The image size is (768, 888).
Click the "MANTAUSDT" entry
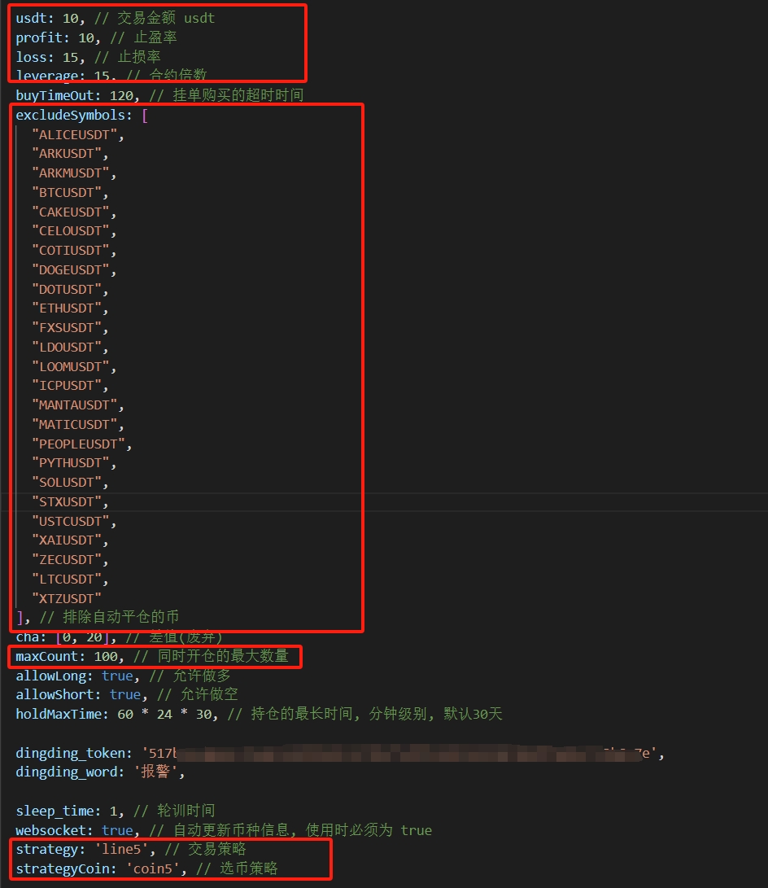pos(74,405)
